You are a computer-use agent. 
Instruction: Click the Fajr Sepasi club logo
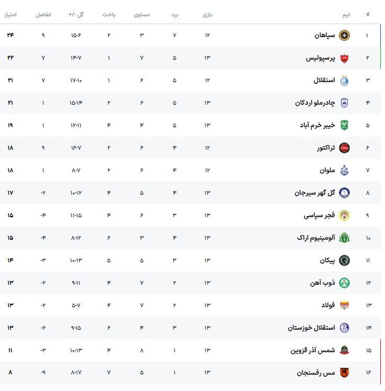[x=344, y=216]
